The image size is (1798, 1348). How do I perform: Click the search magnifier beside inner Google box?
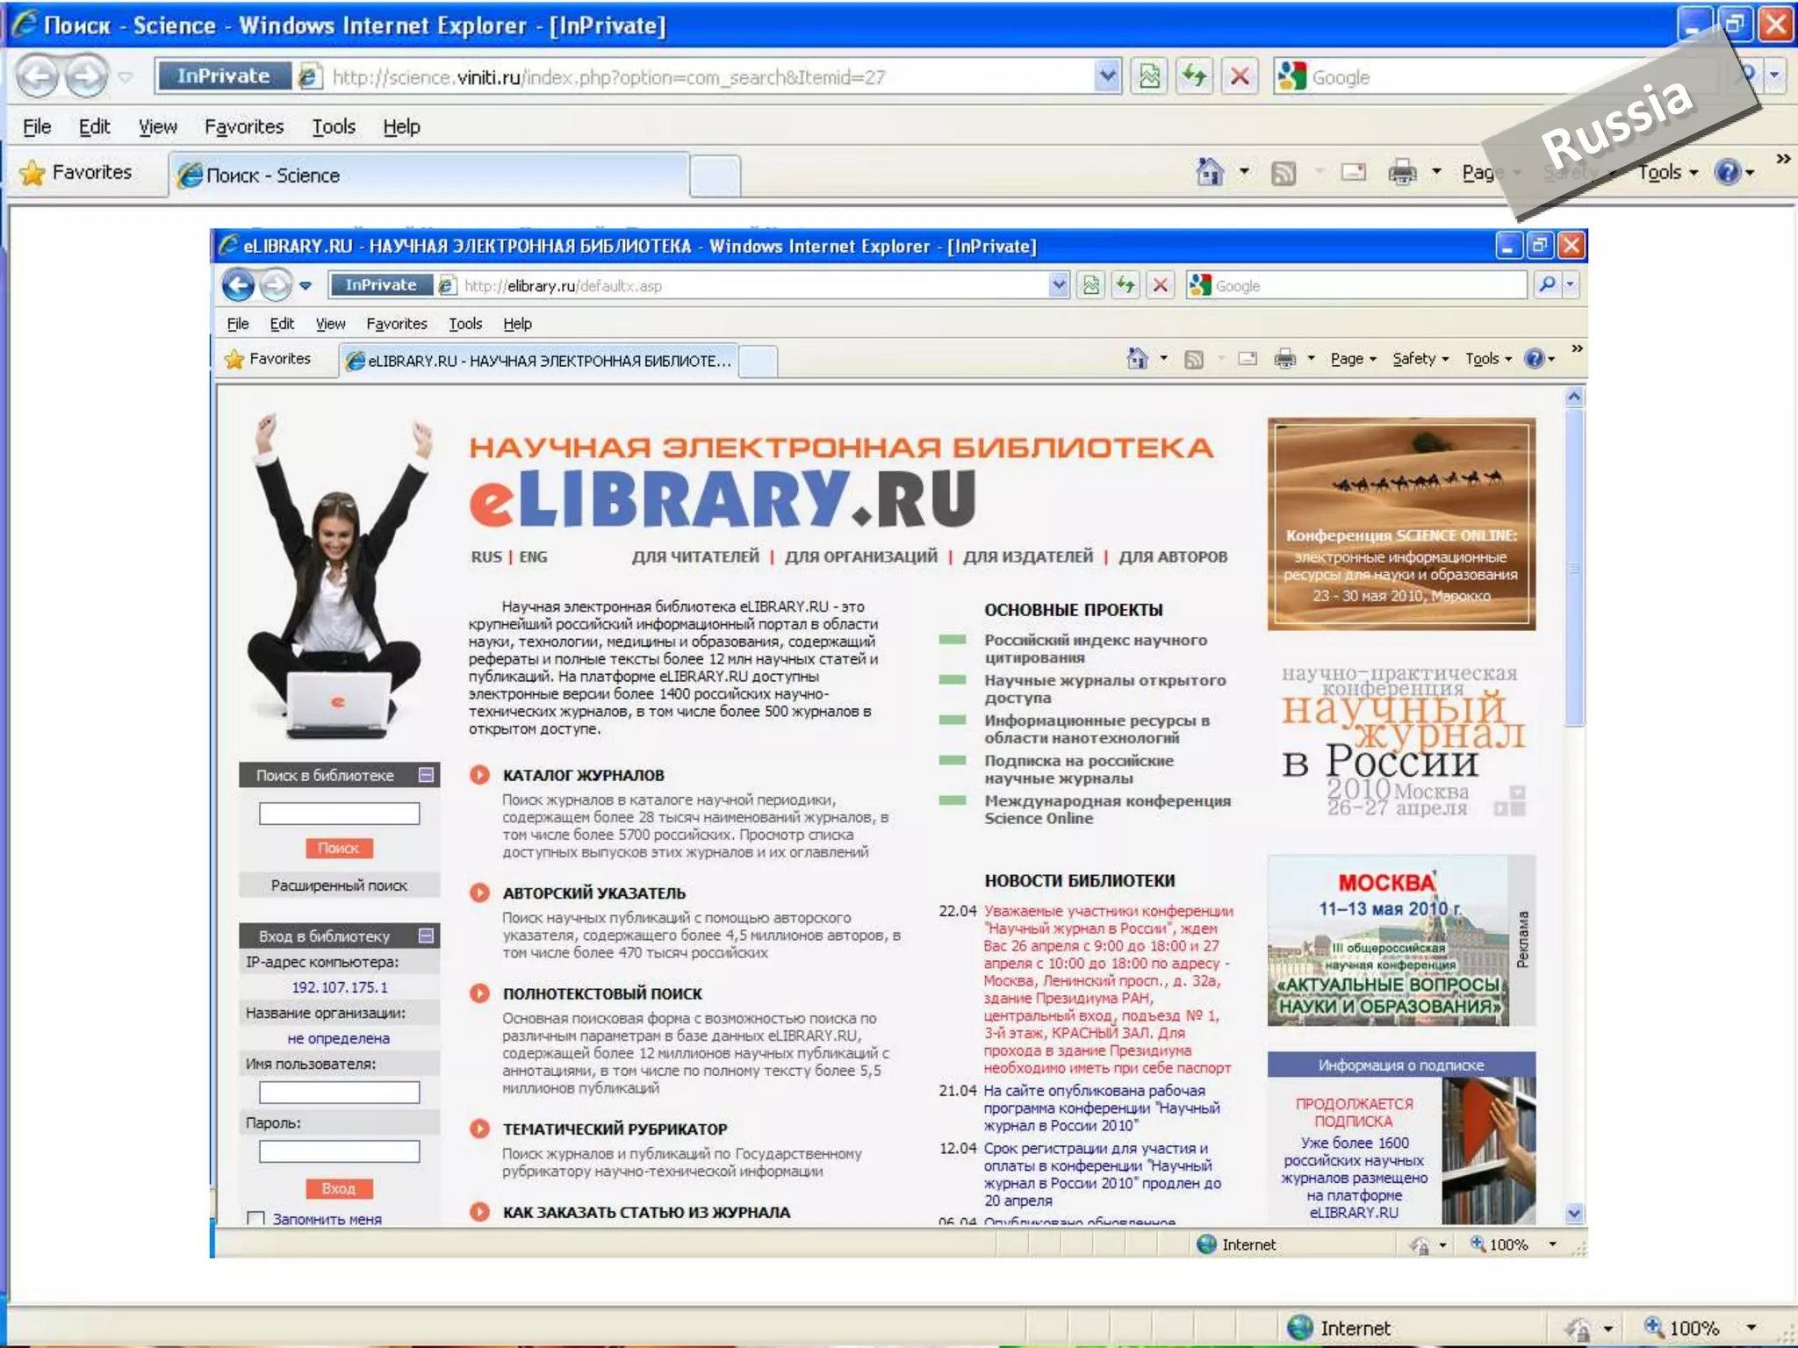click(1547, 284)
